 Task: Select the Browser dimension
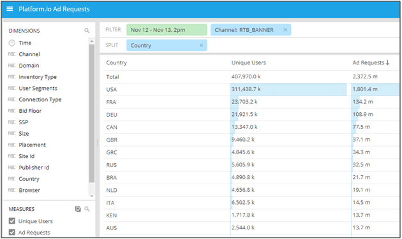[x=29, y=190]
